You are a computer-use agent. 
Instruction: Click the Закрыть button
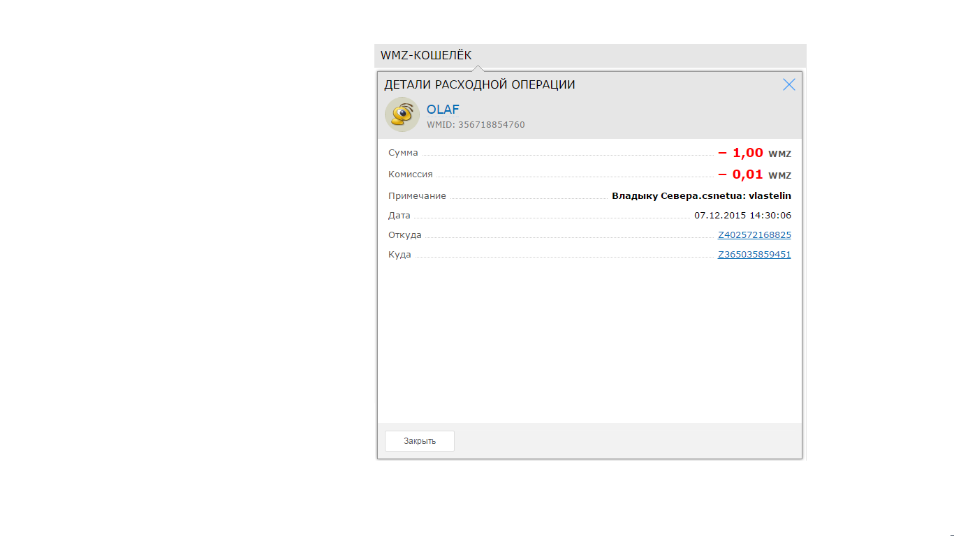[420, 441]
